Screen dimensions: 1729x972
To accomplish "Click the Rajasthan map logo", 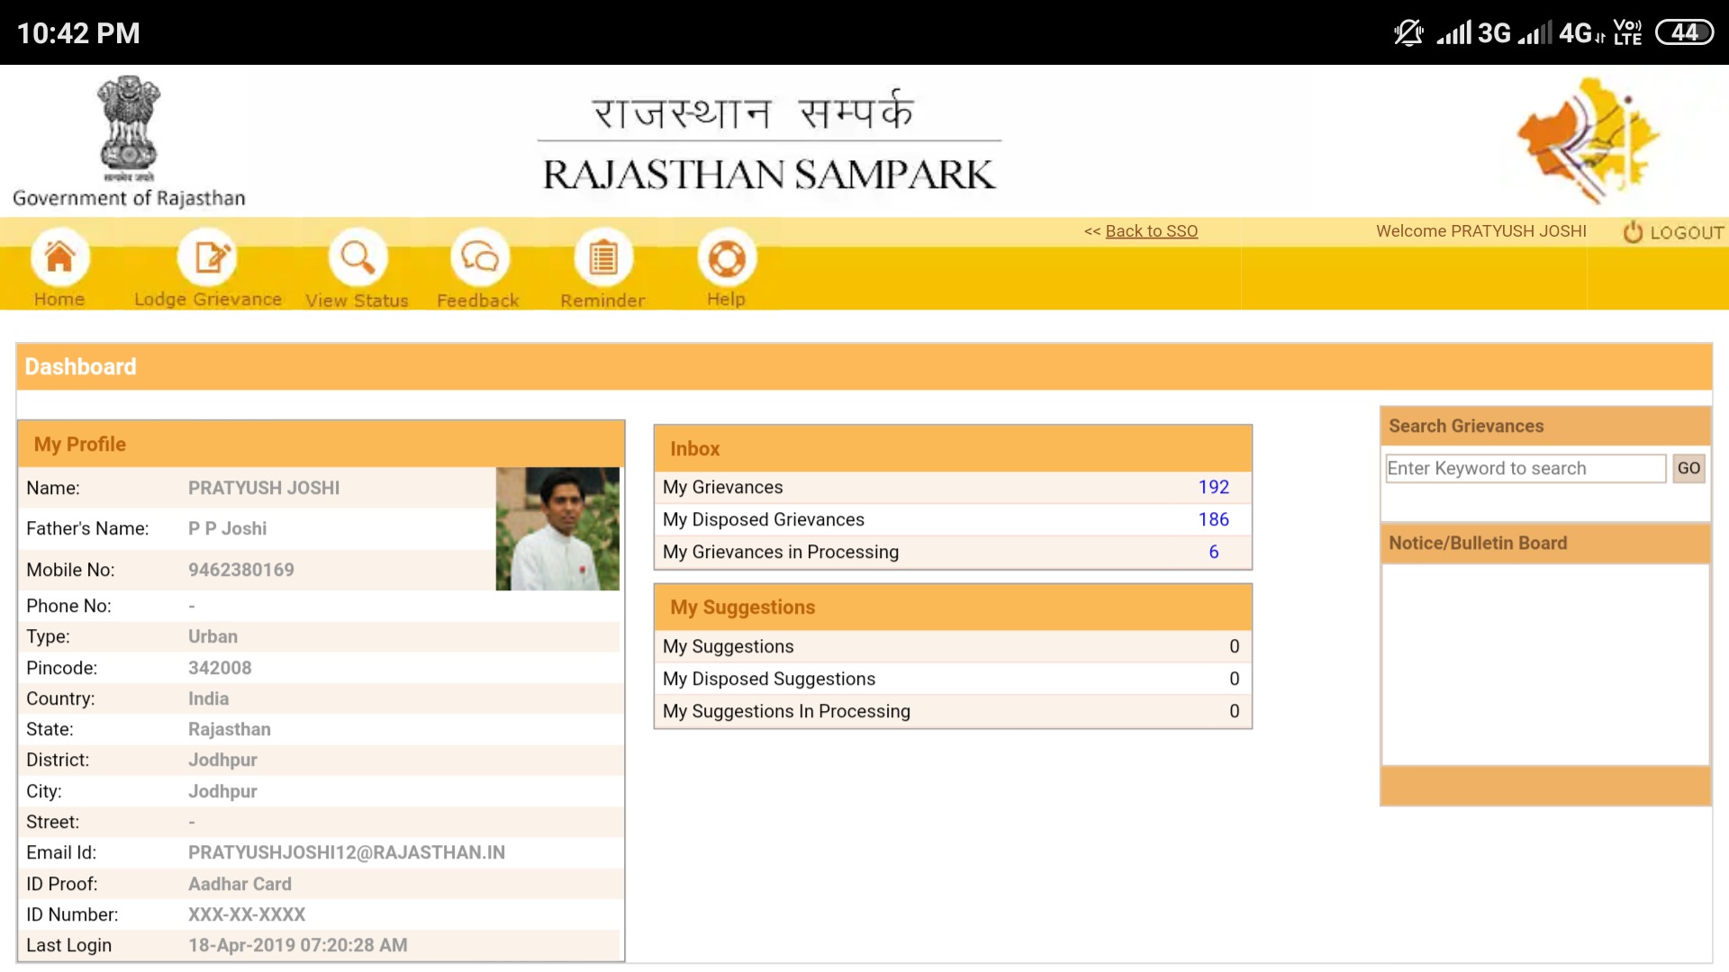I will point(1589,140).
